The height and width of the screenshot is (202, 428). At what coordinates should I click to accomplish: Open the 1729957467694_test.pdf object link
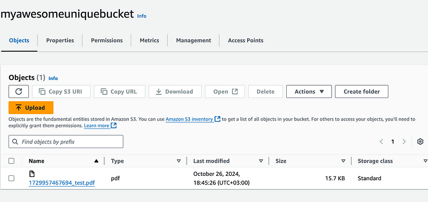point(62,183)
